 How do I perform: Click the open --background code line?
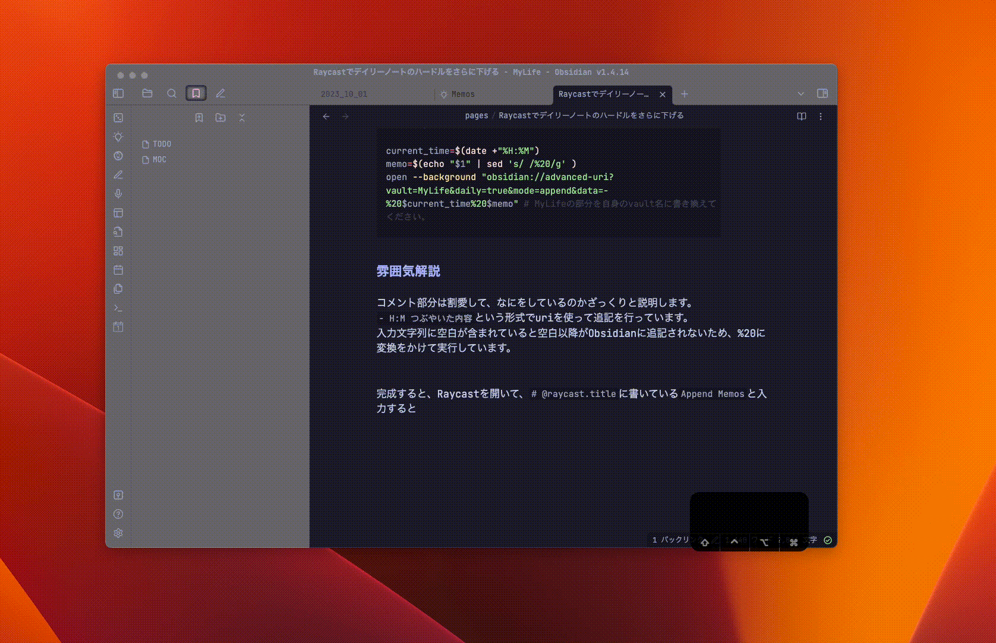[x=499, y=177]
